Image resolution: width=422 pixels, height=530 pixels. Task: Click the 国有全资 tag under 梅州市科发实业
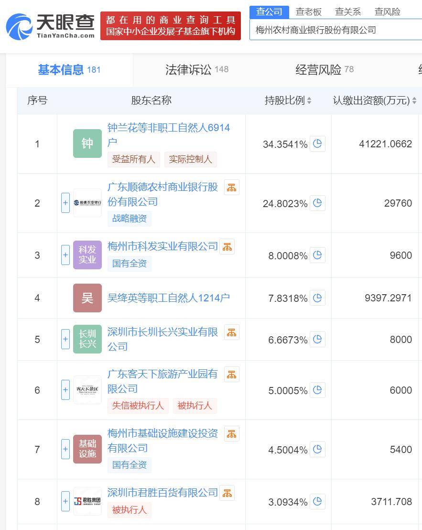[x=130, y=263]
